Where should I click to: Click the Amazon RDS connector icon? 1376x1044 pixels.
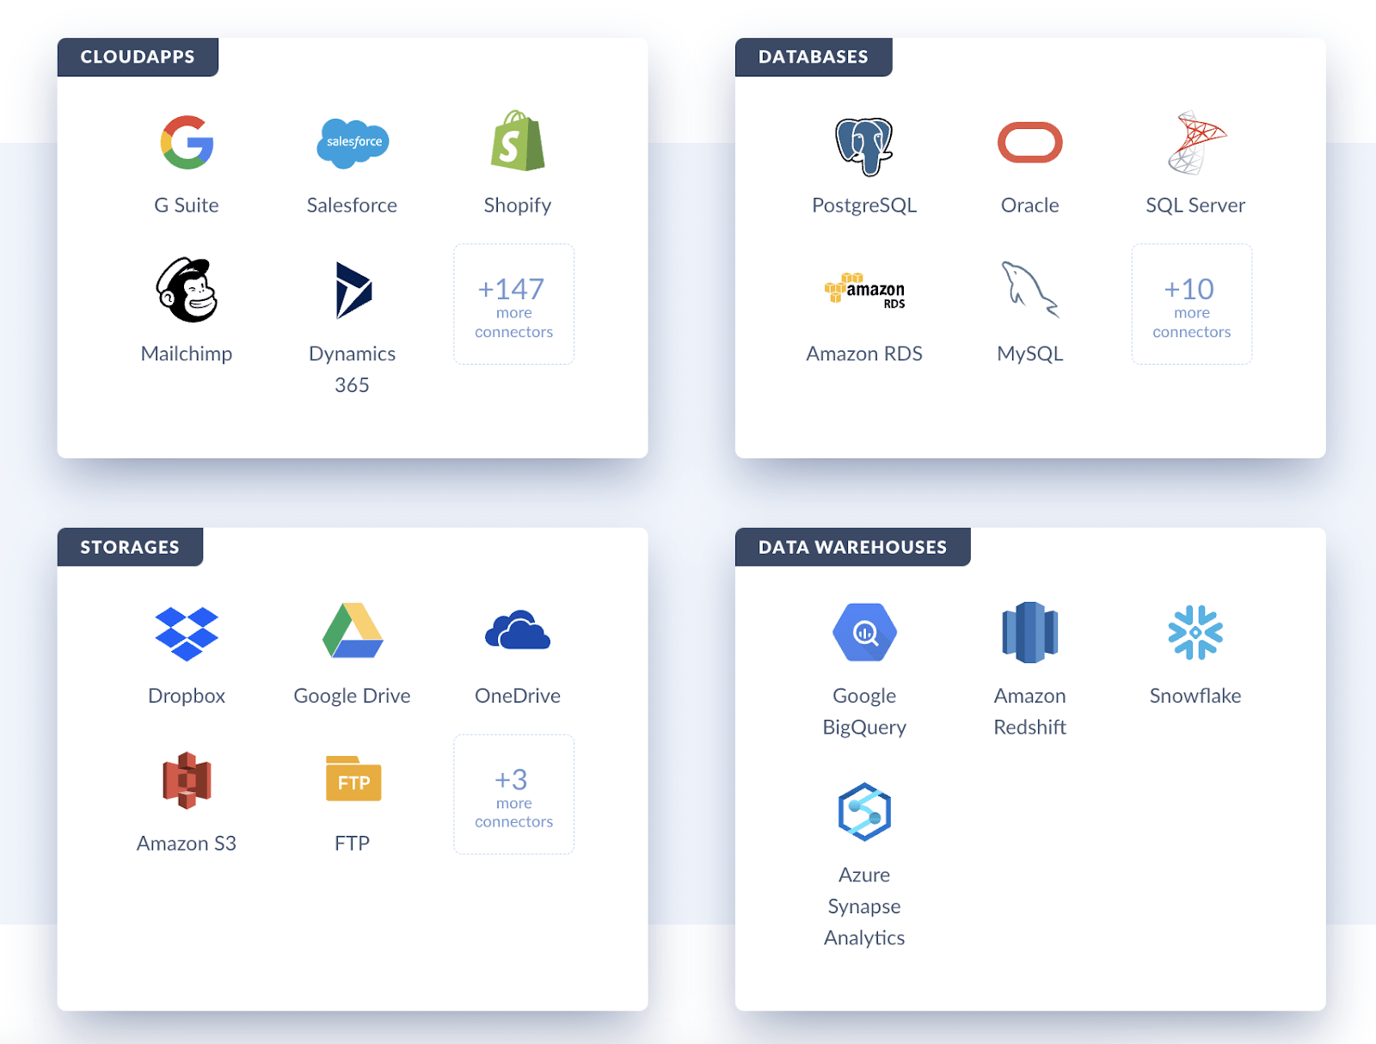(x=863, y=291)
